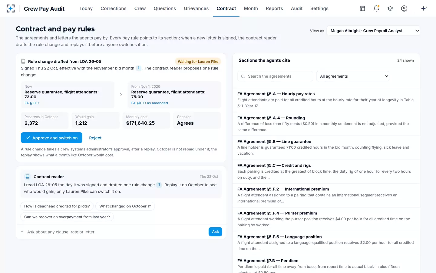Open FA Agreement §5.A Hourly pay rates
This screenshot has width=436, height=273.
pos(326,100)
